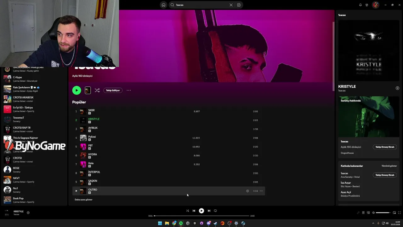403x227 pixels.
Task: Click into the search field containing 1sacas
Action: [x=201, y=5]
